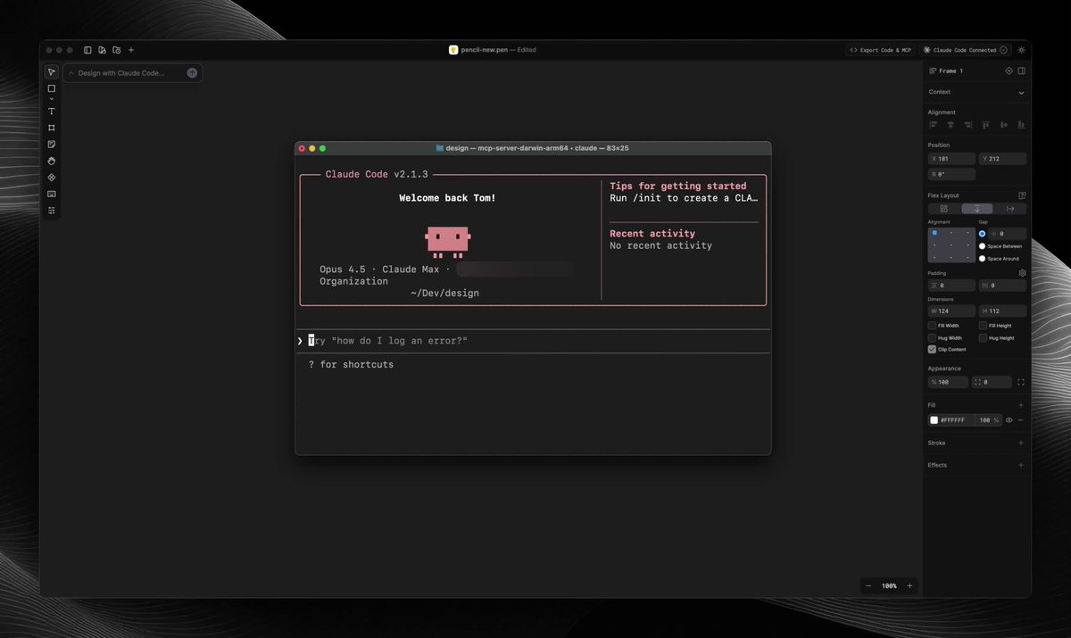This screenshot has width=1071, height=638.
Task: Collapse the Claude prompt chevron
Action: point(71,73)
